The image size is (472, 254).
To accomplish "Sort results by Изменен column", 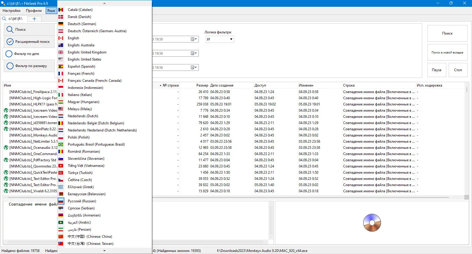I will click(x=320, y=85).
